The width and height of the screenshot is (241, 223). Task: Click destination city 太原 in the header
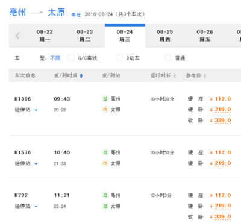[57, 13]
